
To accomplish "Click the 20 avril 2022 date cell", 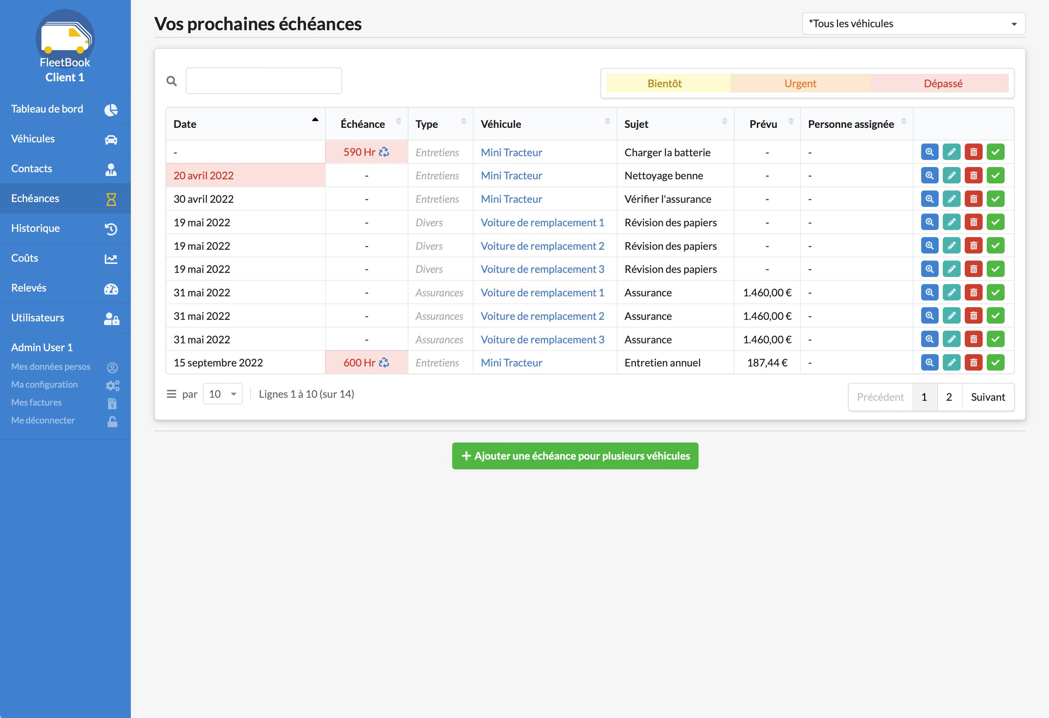I will [x=246, y=176].
